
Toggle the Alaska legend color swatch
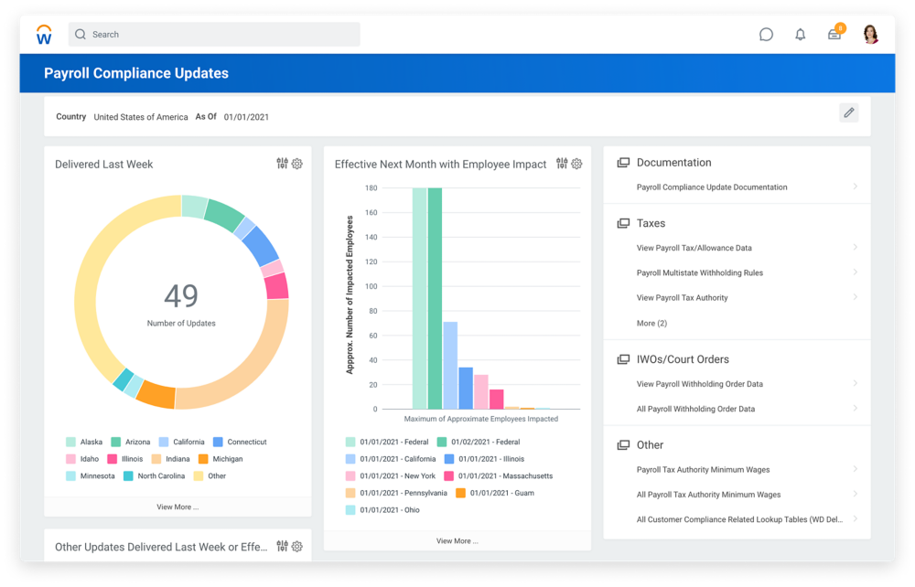click(70, 443)
